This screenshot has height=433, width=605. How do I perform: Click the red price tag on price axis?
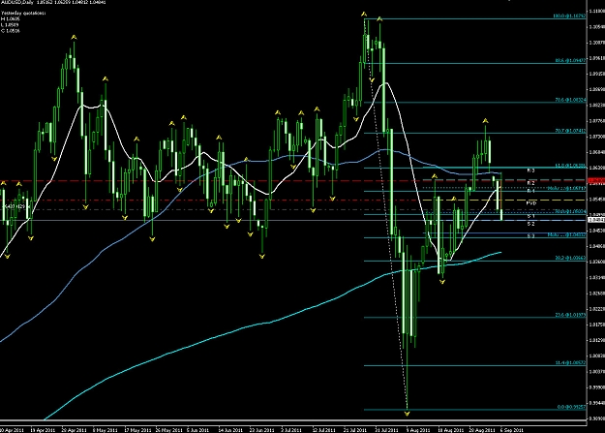coord(595,180)
